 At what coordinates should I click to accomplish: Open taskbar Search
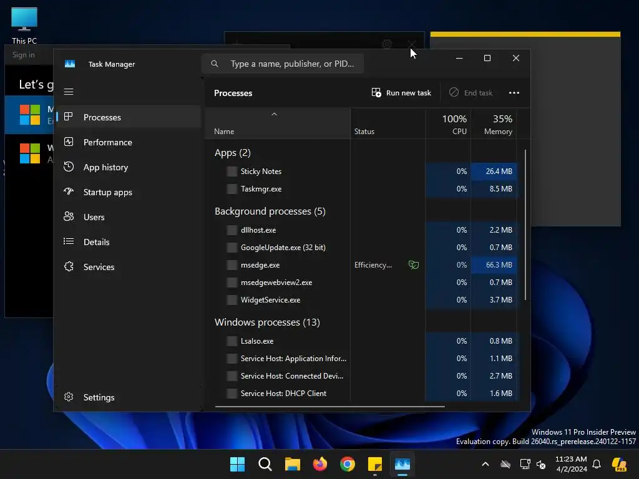coord(265,464)
